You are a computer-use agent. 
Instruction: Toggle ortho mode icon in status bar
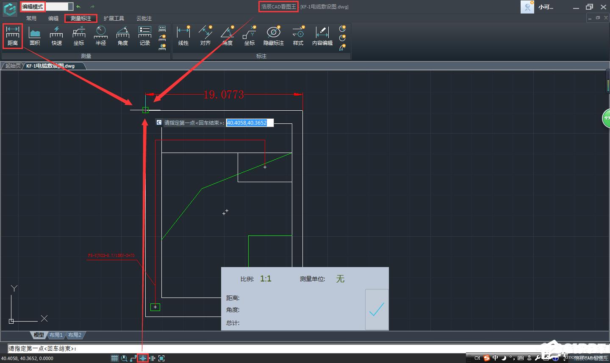pyautogui.click(x=133, y=358)
